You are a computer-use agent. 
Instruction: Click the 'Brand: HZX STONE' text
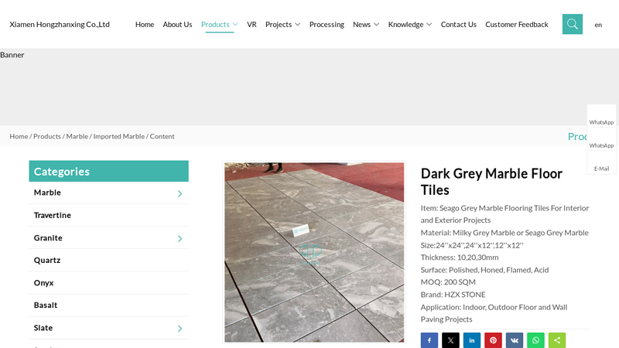[x=453, y=295]
